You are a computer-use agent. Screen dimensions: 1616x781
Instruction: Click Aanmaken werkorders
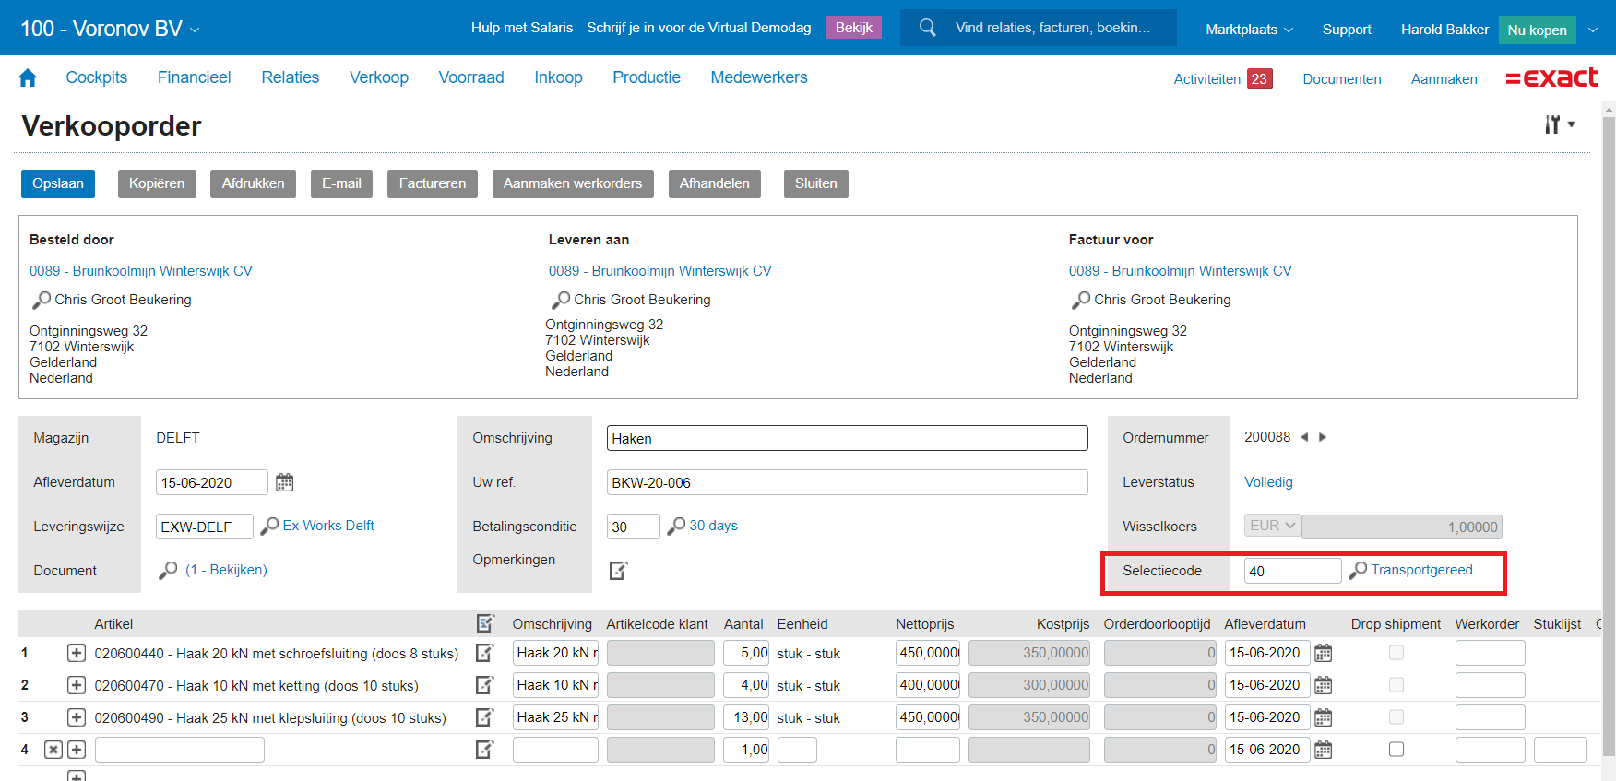(x=573, y=183)
